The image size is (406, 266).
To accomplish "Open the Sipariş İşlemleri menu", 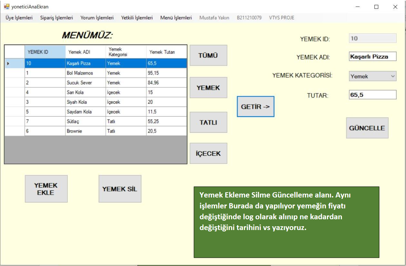I will click(x=56, y=18).
